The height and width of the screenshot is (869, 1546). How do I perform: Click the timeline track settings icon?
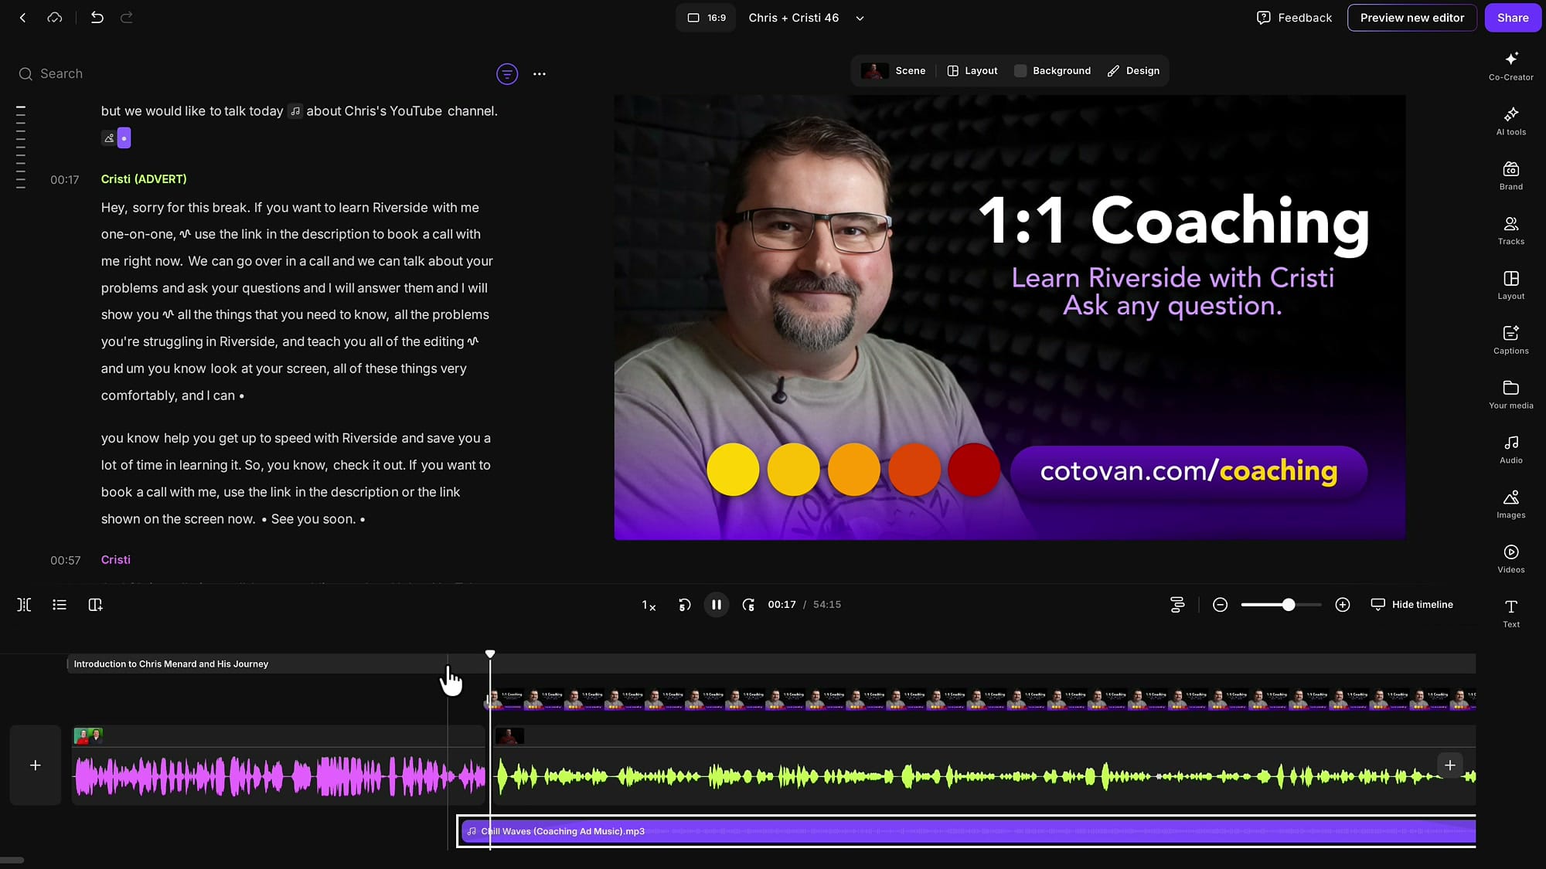pos(1177,605)
